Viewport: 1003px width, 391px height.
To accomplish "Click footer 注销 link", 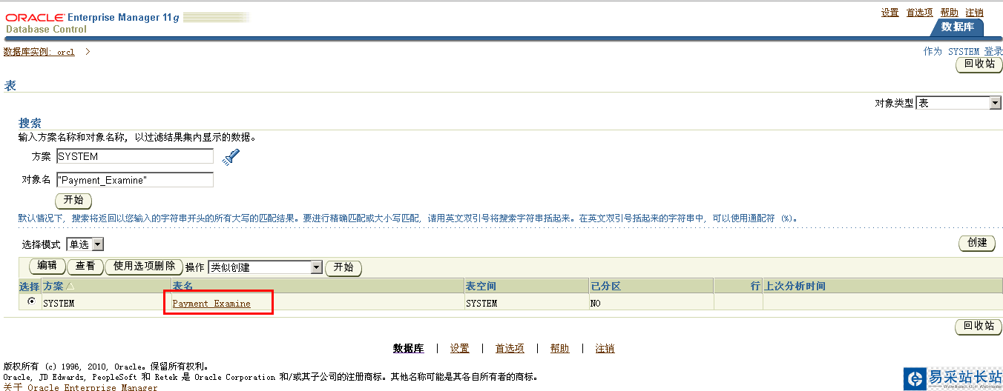I will [605, 349].
